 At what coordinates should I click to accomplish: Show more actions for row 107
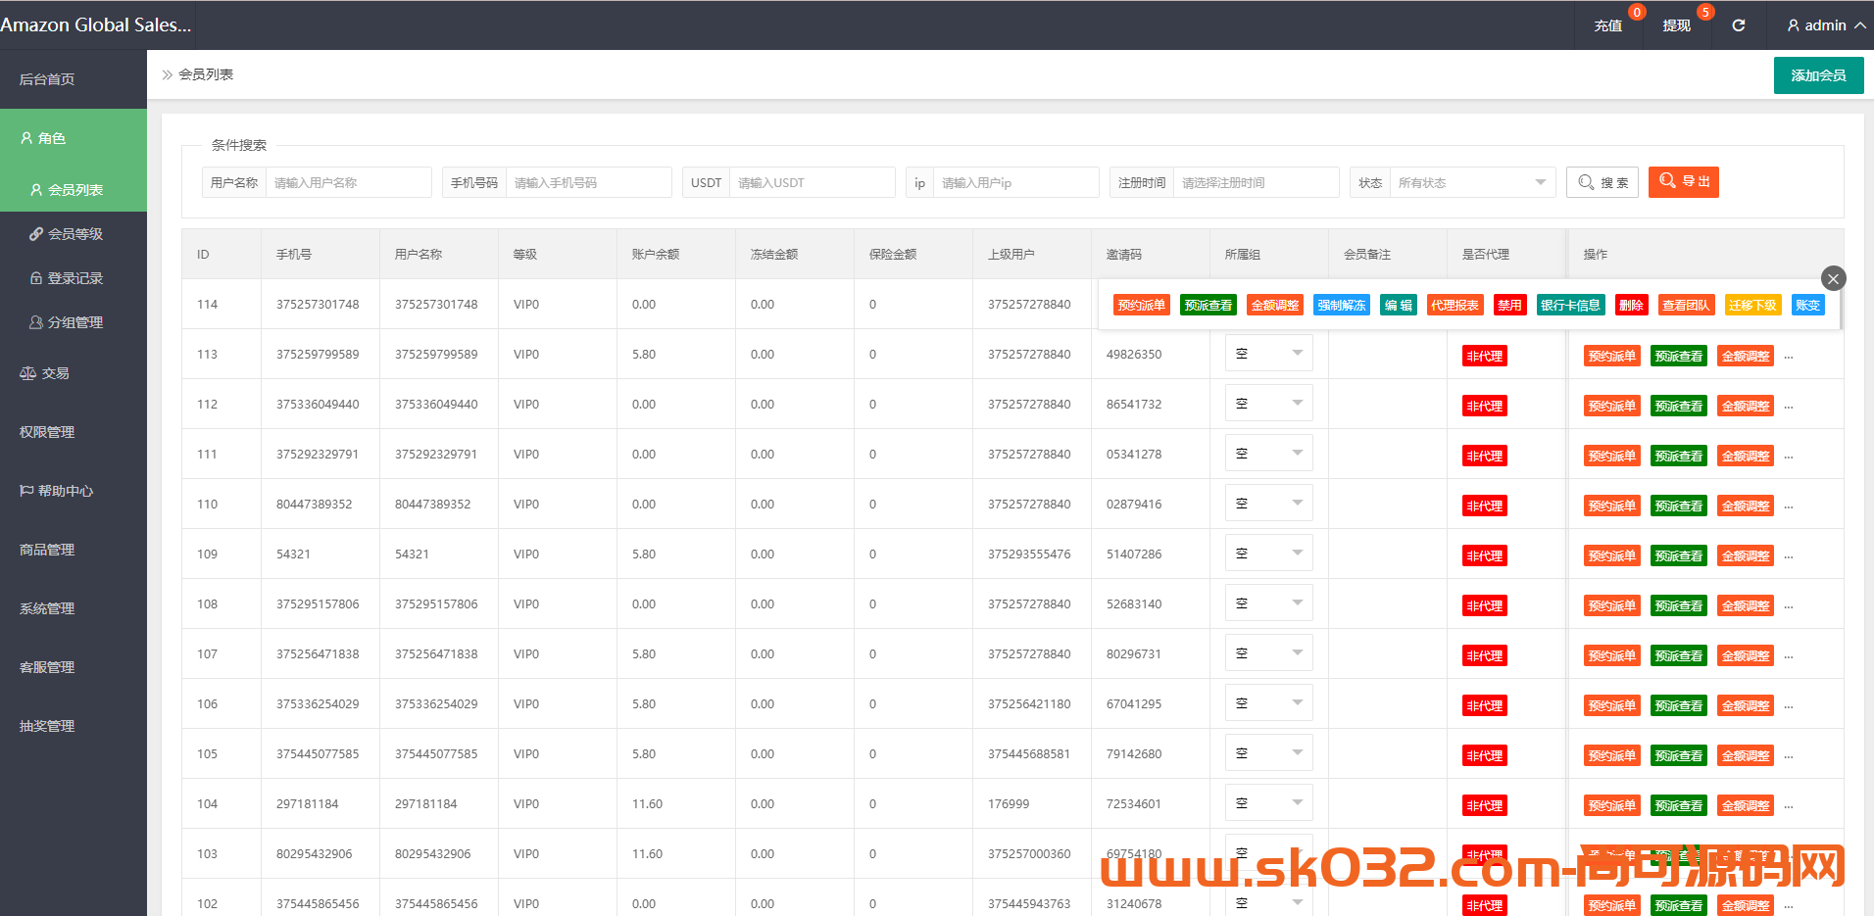[1789, 656]
